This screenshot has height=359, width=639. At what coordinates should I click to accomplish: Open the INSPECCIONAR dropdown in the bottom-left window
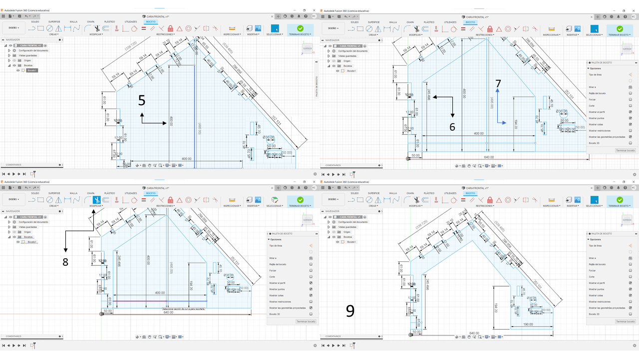(x=232, y=206)
